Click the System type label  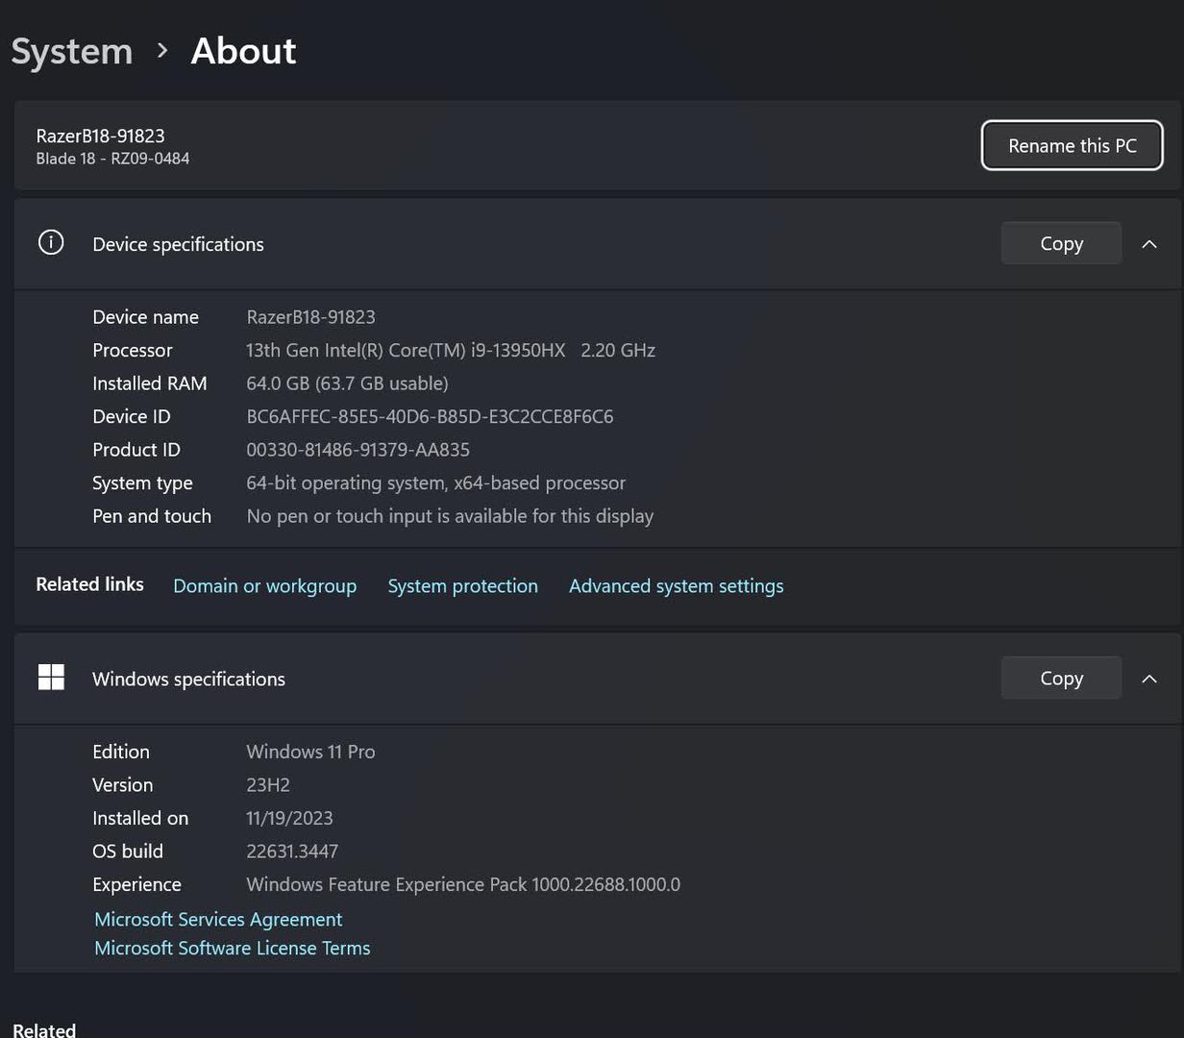tap(142, 482)
